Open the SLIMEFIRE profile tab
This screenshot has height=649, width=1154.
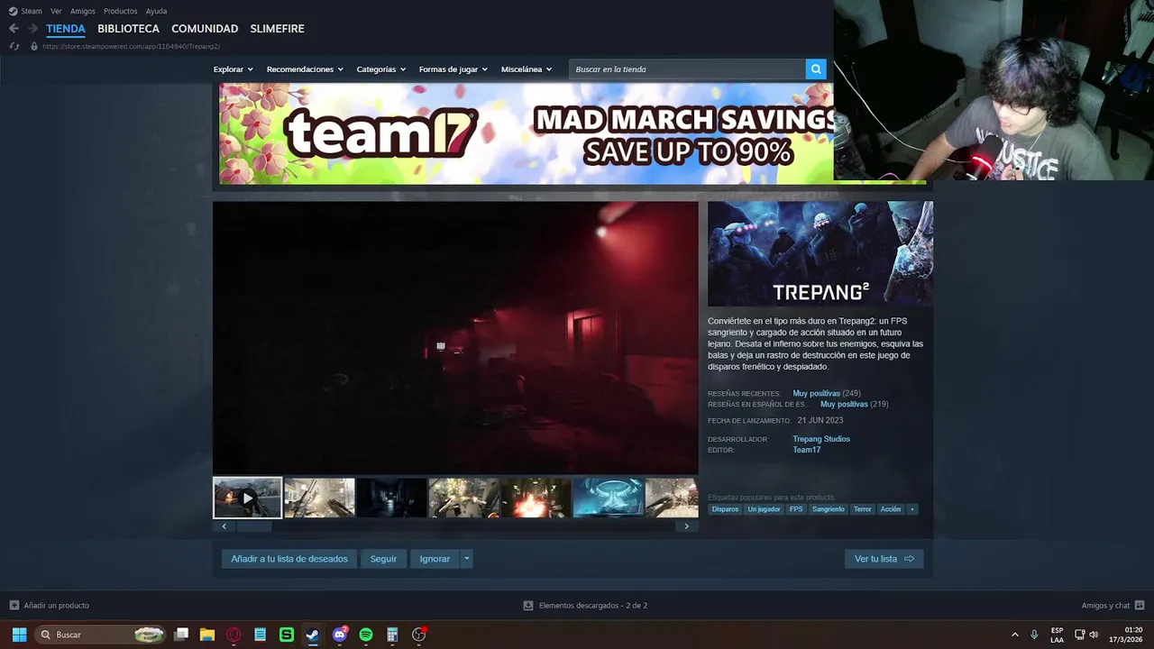pos(277,29)
